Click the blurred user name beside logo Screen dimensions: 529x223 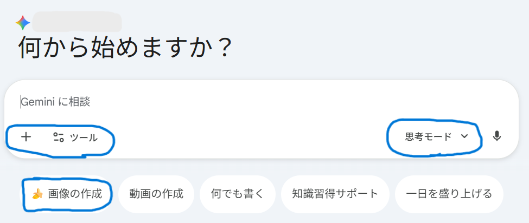[76, 22]
